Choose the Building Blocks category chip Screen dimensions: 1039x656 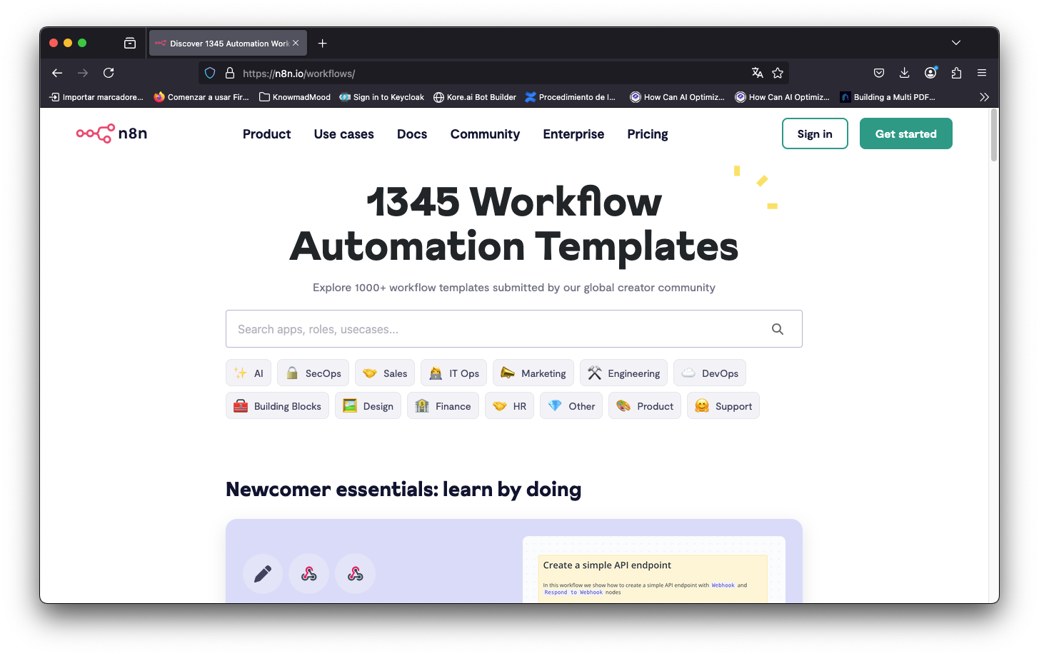[277, 405]
